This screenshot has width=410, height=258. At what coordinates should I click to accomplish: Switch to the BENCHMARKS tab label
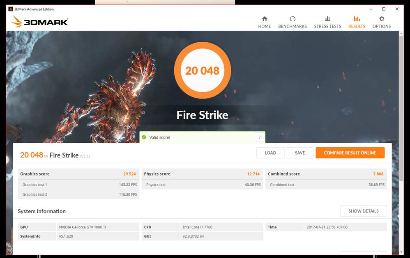[x=293, y=26]
